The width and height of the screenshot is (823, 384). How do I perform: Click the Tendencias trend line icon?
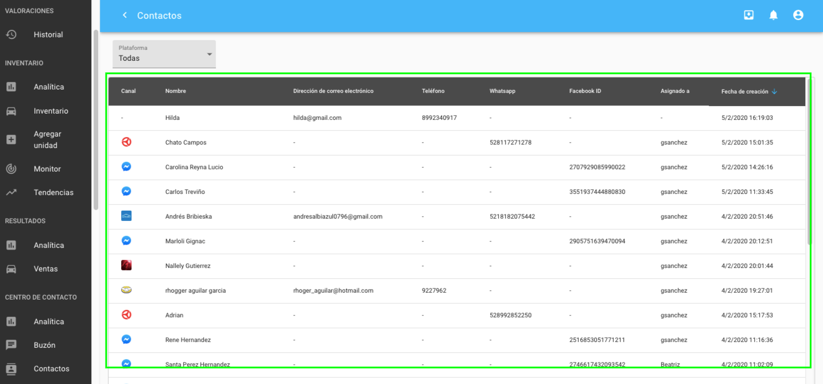click(11, 192)
